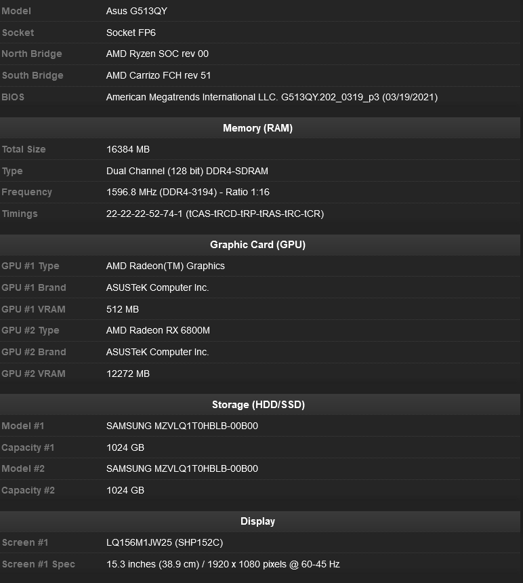The width and height of the screenshot is (523, 583).
Task: Click the Screen #1 Spec resolution text
Action: click(223, 564)
